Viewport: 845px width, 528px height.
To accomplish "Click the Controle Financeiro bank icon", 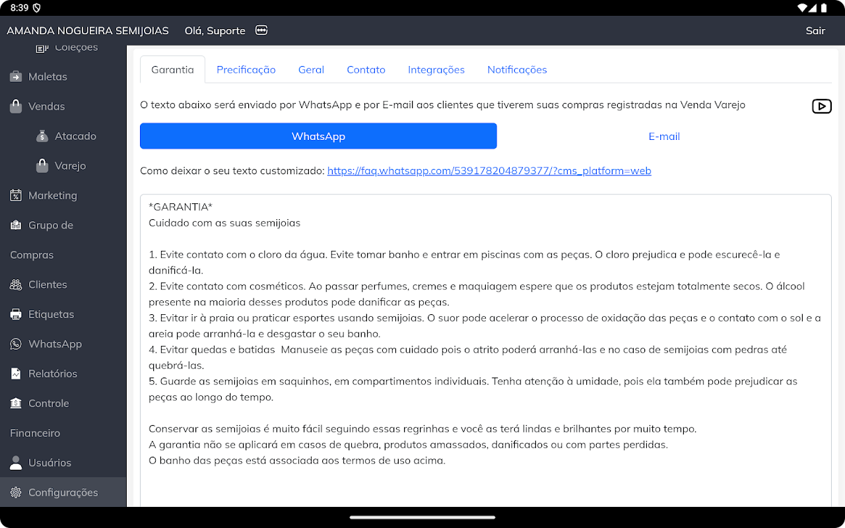I will pos(16,403).
